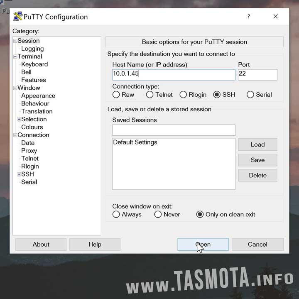Collapse the Window tree node

[x=15, y=88]
